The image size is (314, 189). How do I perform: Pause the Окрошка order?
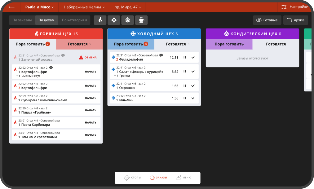click(x=185, y=86)
